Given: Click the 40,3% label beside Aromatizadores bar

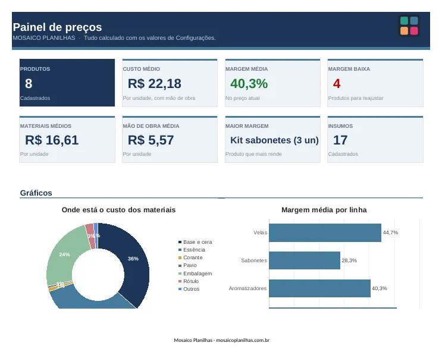Looking at the screenshot, I should [x=380, y=288].
